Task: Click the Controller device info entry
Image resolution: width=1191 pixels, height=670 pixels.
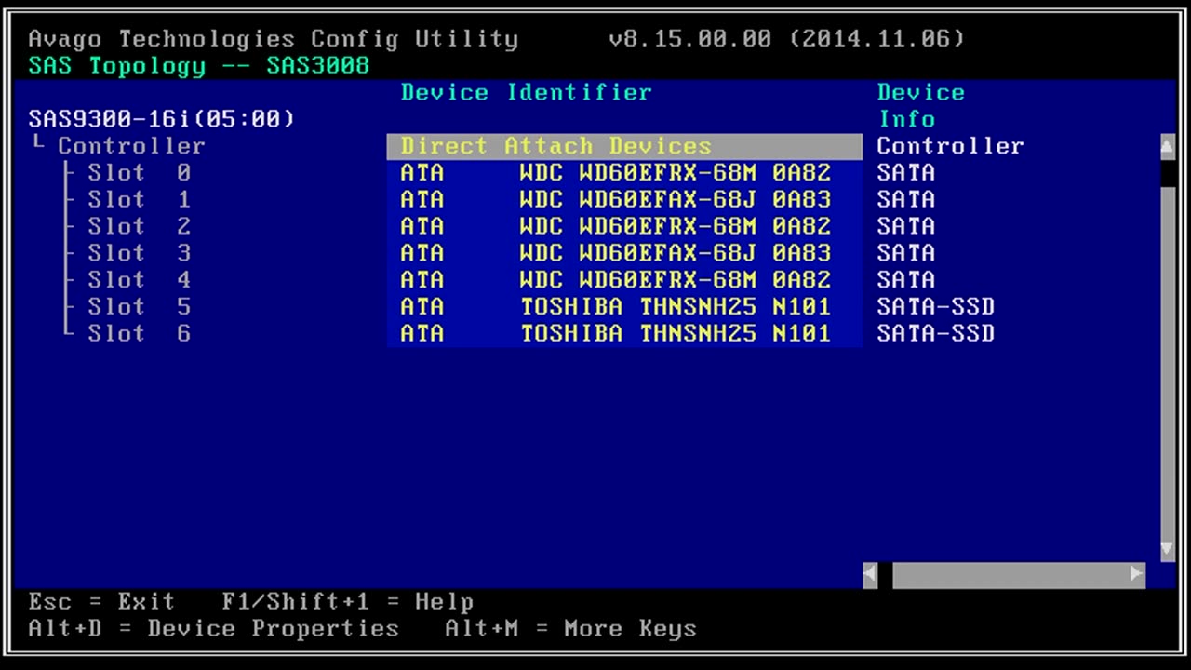Action: pos(950,146)
